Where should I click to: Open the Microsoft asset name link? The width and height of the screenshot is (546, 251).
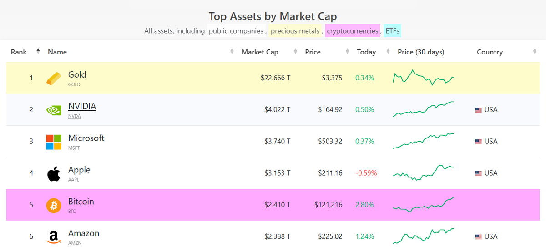86,138
